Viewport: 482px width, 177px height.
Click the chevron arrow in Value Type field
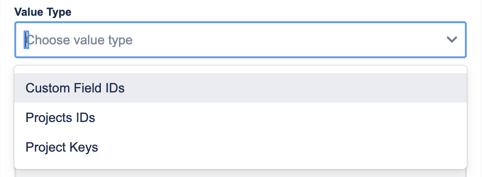coord(451,40)
